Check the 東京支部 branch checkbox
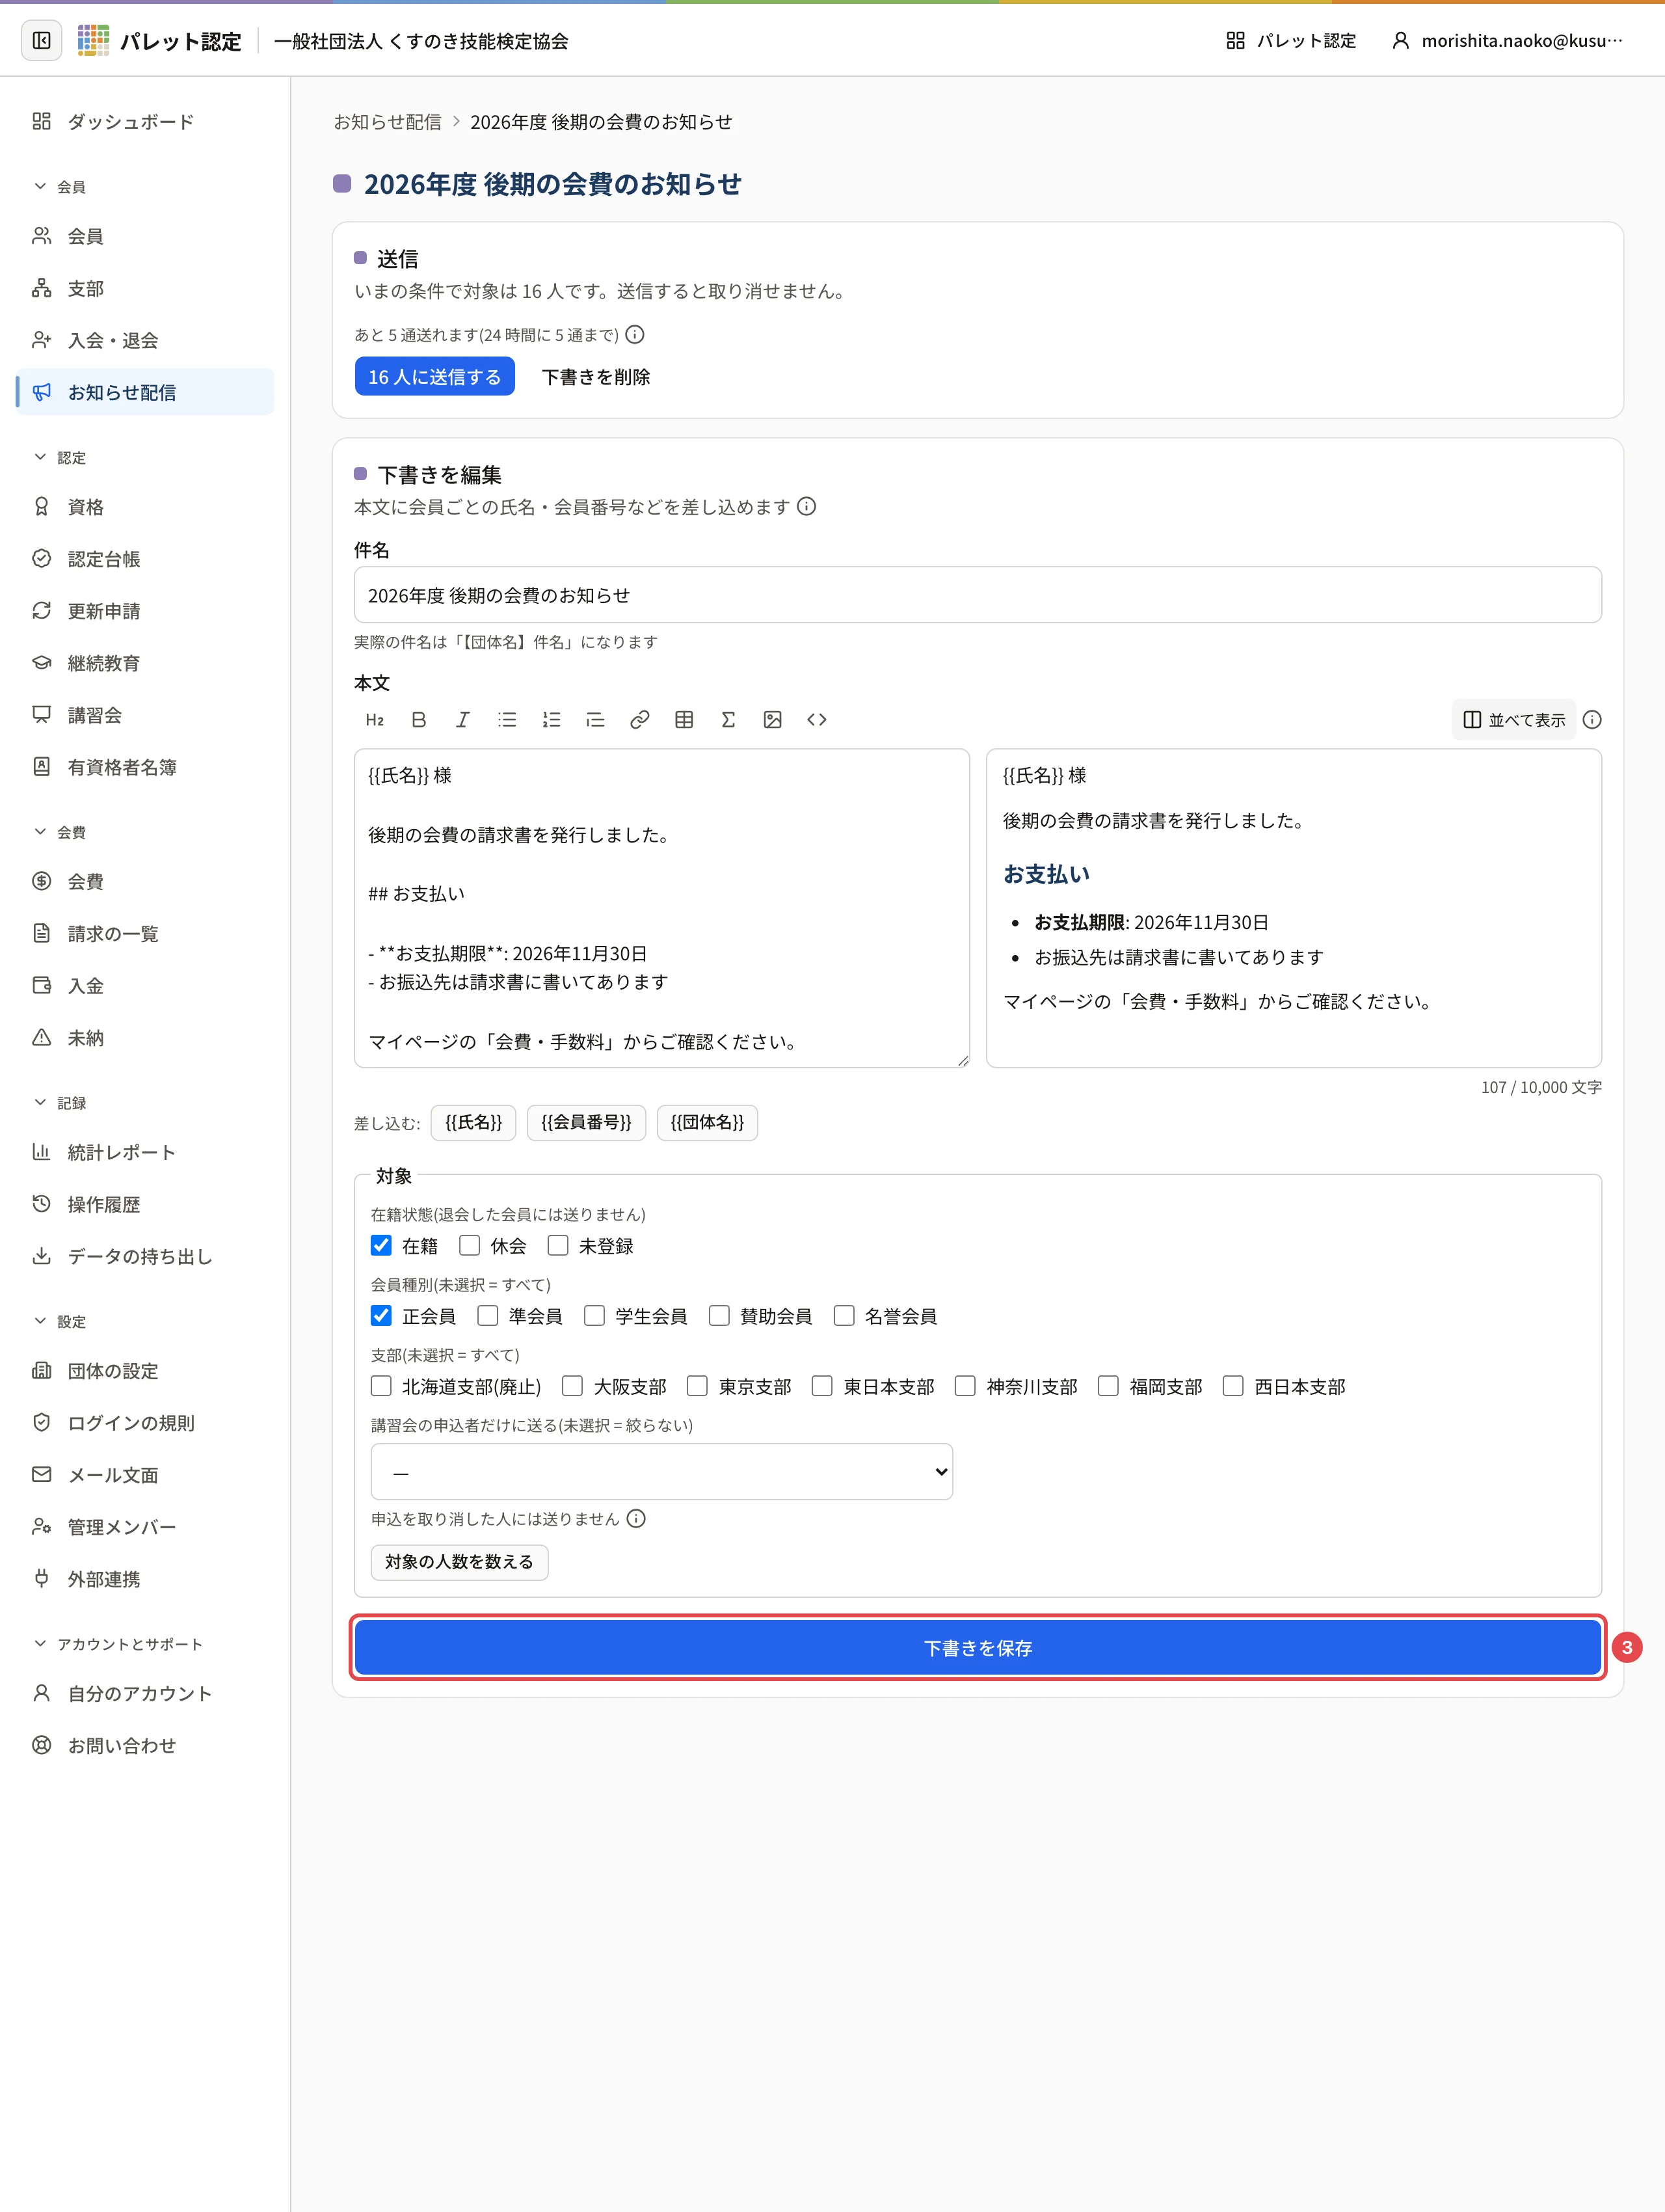 click(x=698, y=1386)
